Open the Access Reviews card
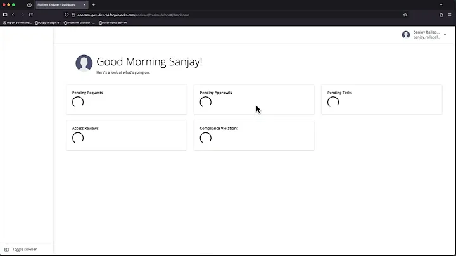456x256 pixels. (127, 135)
